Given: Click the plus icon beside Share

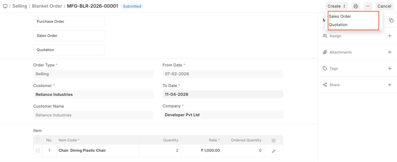Looking at the screenshot, I should [390, 85].
